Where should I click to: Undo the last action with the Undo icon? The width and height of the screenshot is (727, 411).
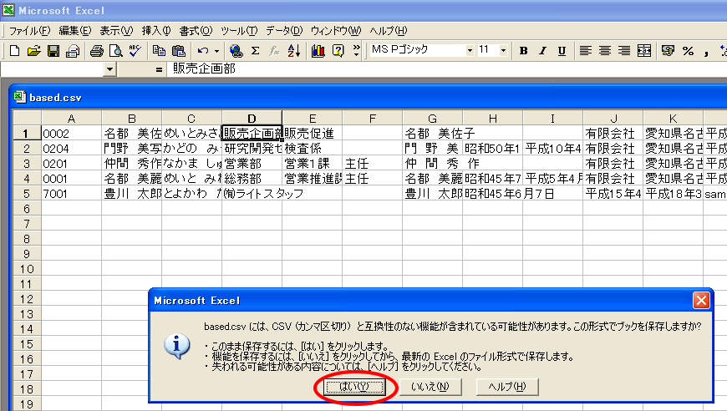[x=202, y=51]
